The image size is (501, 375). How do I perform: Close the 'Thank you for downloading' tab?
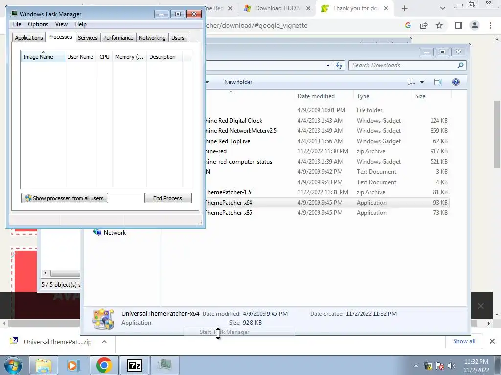[386, 8]
